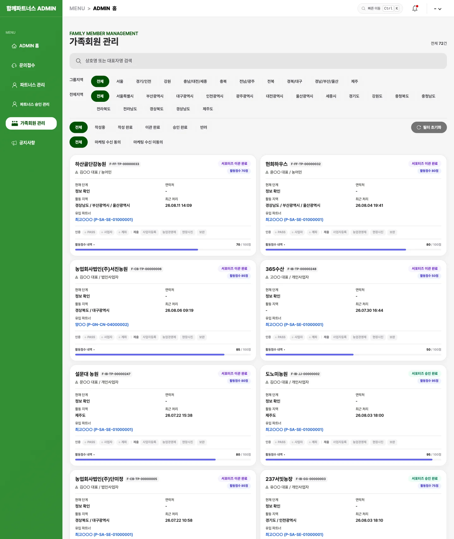Viewport: 454px width, 539px height.
Task: Click the 공지사항 megaphone icon
Action: (x=14, y=143)
